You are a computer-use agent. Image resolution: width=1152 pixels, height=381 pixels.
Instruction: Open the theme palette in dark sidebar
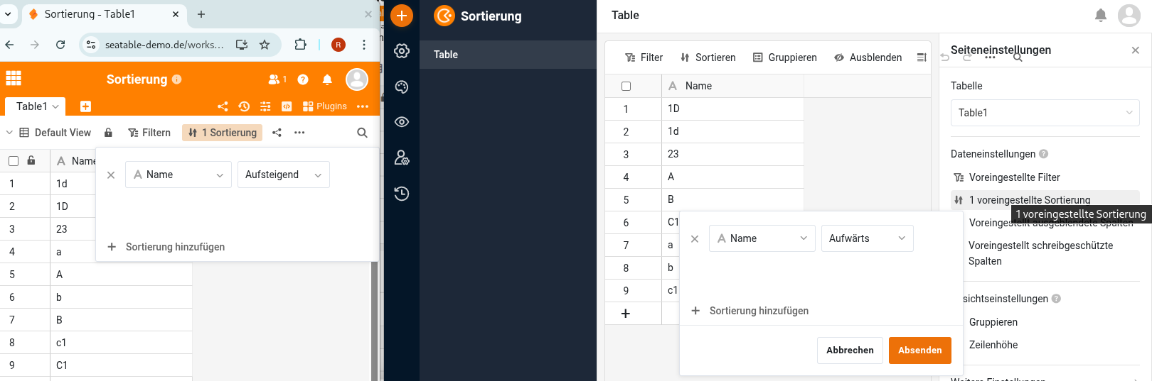click(x=402, y=87)
